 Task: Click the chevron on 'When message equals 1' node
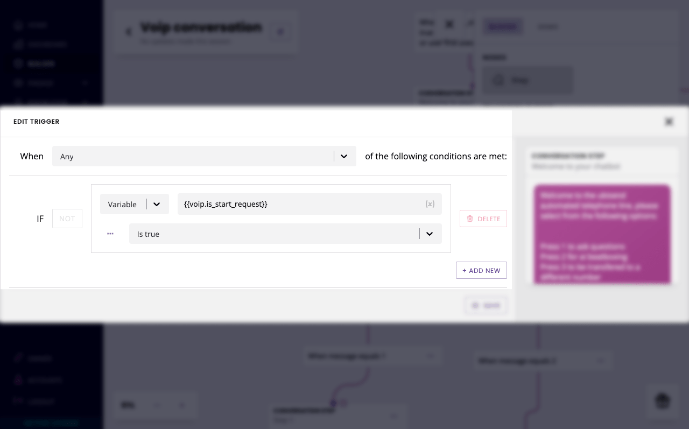pyautogui.click(x=430, y=356)
